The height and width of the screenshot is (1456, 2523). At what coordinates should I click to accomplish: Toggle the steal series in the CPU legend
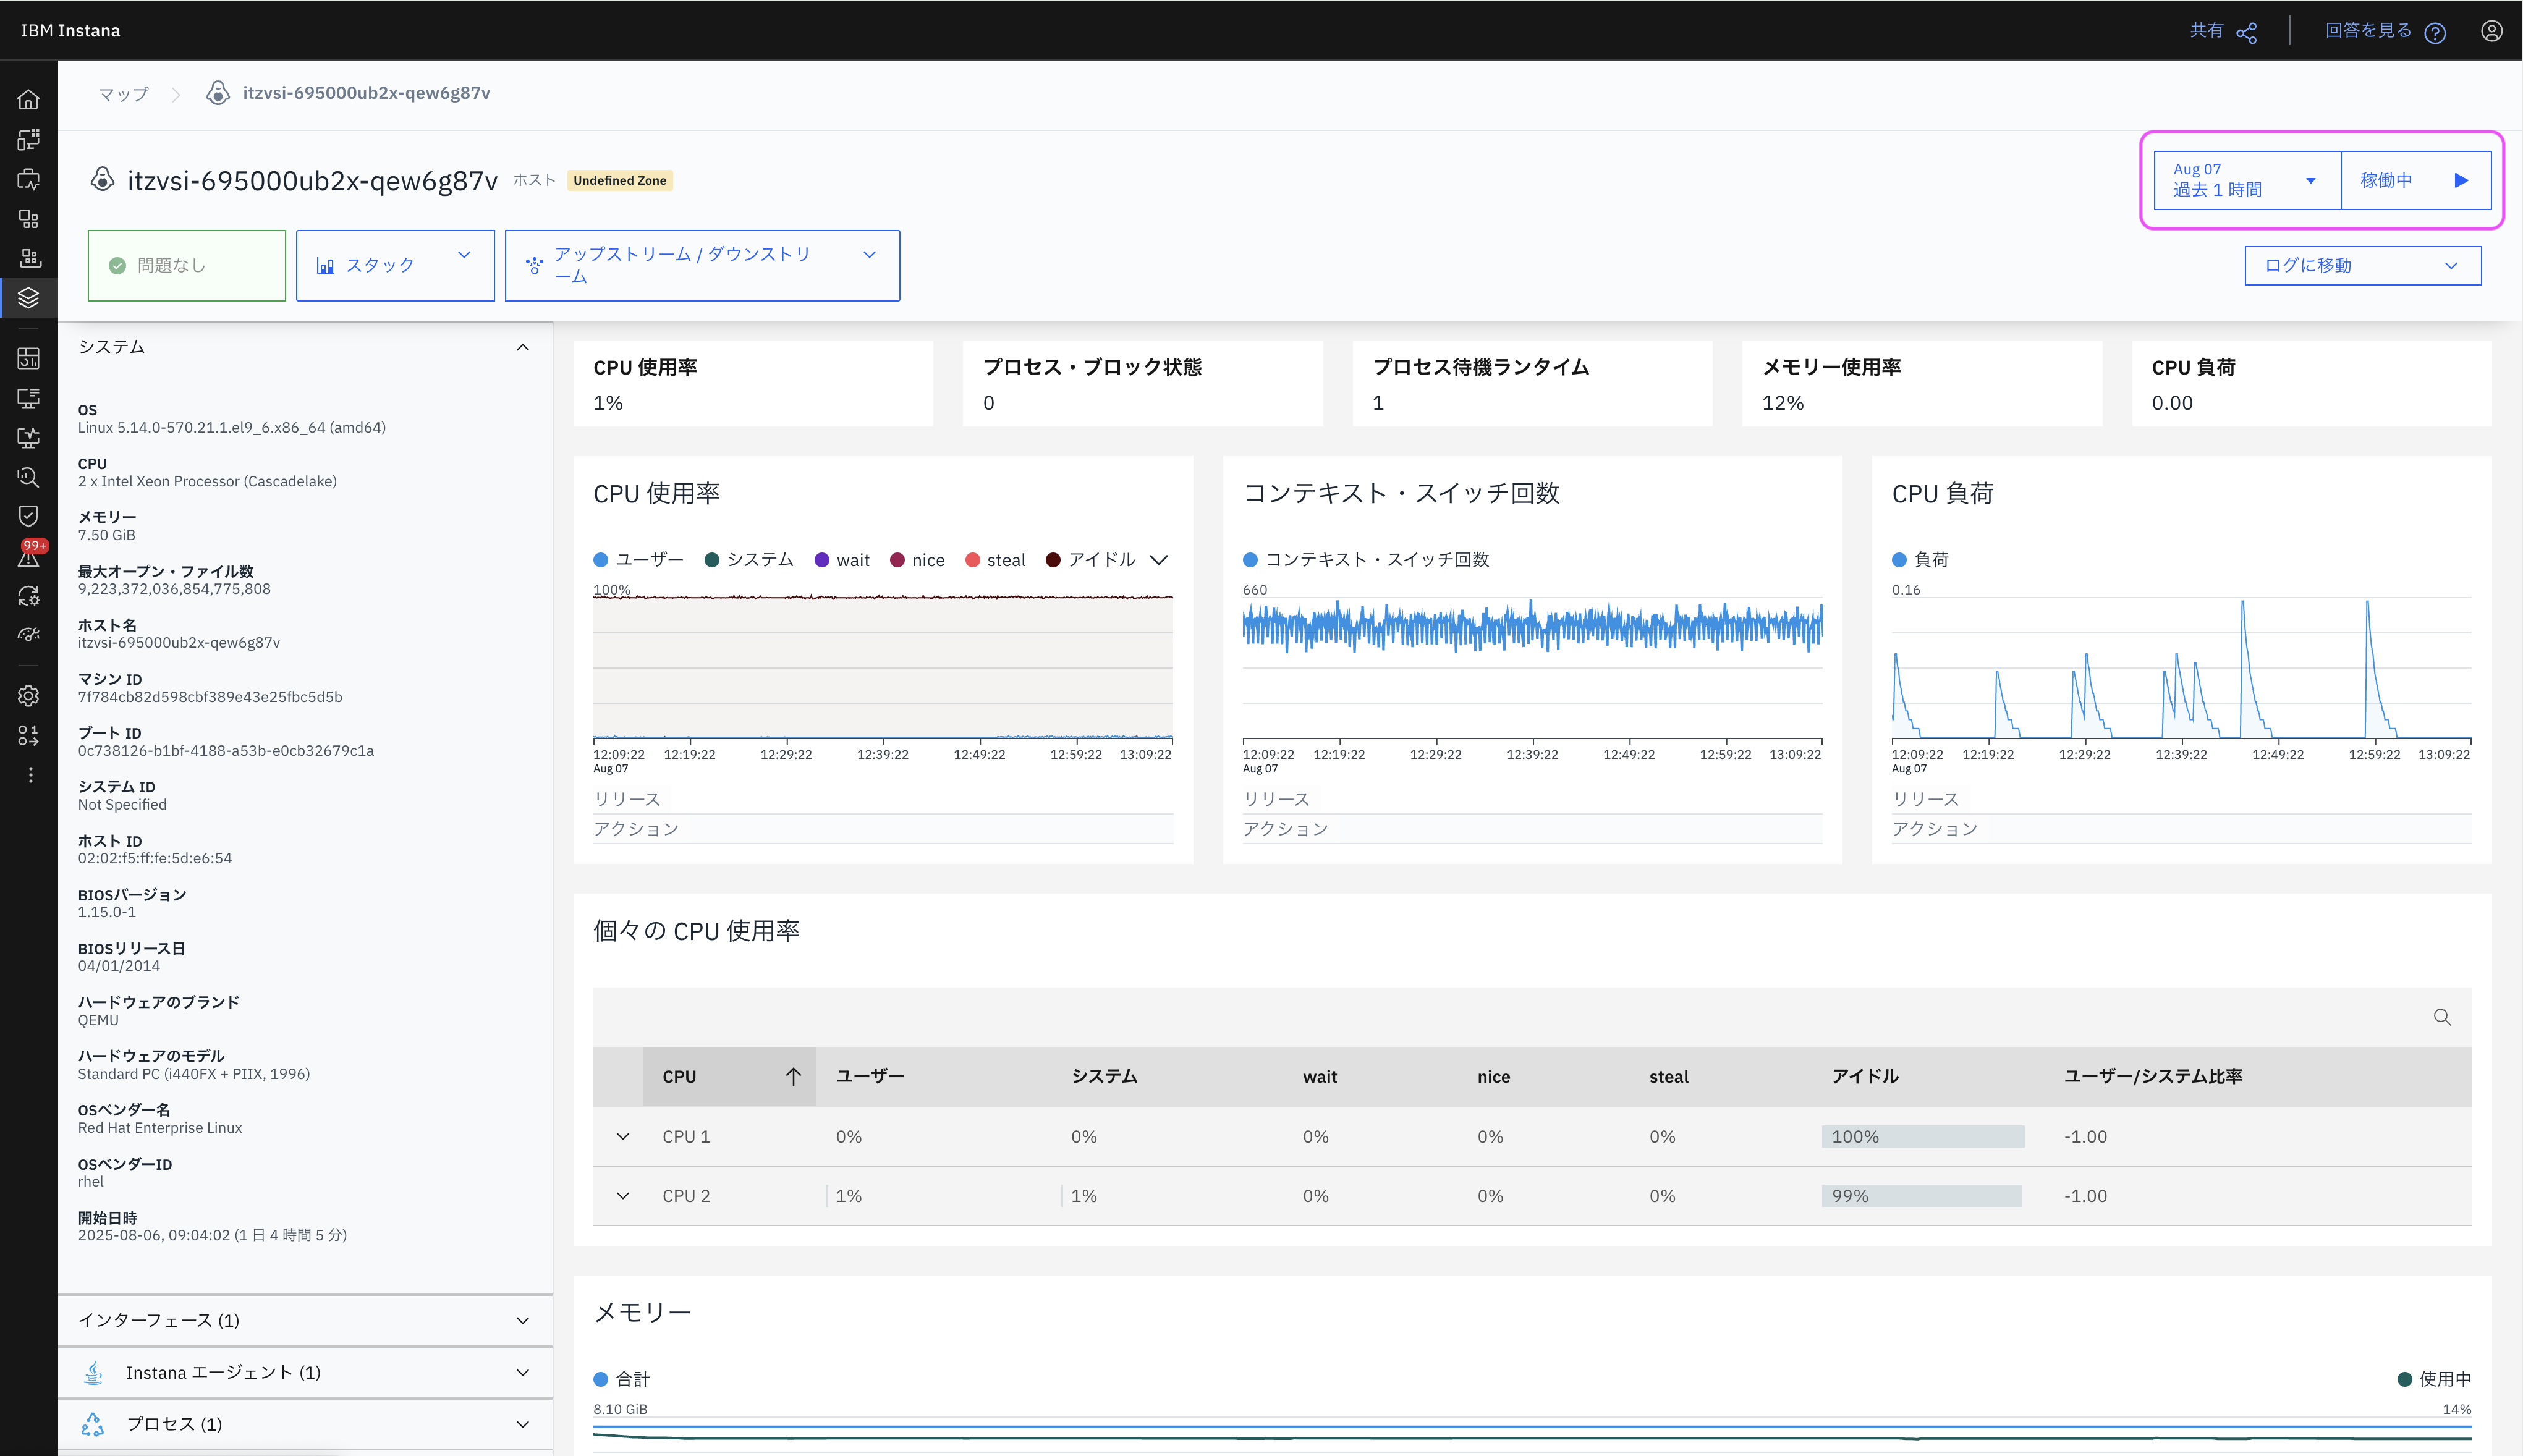(995, 560)
